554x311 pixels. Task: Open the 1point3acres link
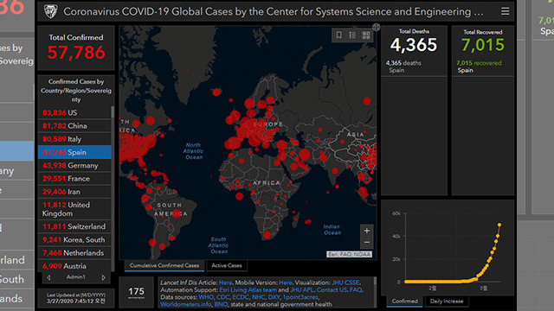click(300, 297)
